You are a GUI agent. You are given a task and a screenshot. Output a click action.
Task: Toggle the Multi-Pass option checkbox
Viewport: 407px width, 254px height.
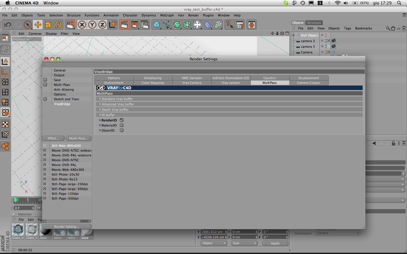45,85
